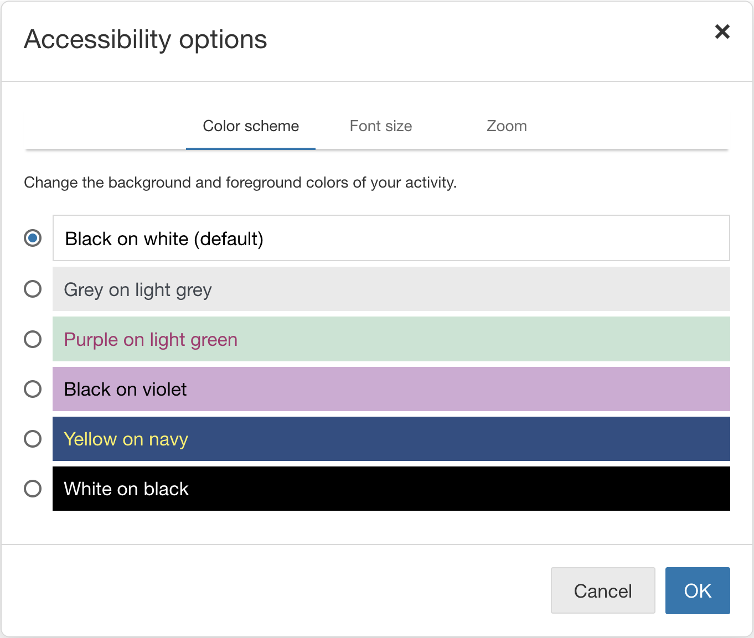754x638 pixels.
Task: Dismiss the dialog via the X icon
Action: coord(722,32)
